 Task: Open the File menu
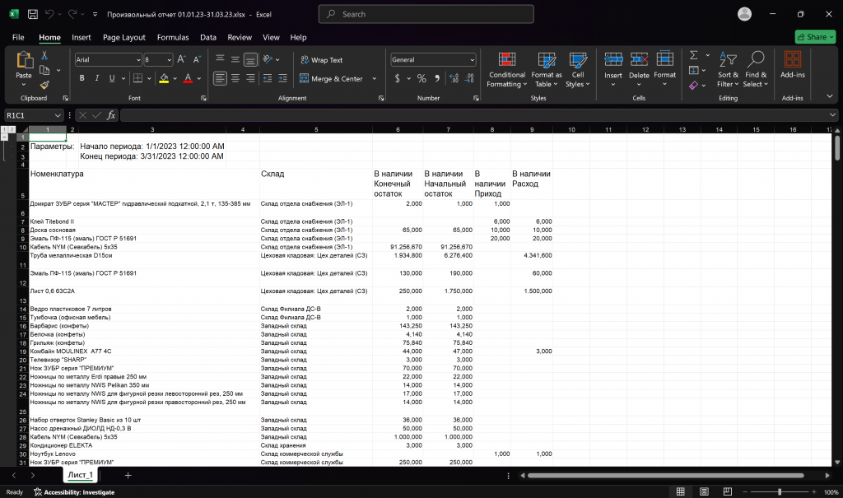tap(18, 37)
